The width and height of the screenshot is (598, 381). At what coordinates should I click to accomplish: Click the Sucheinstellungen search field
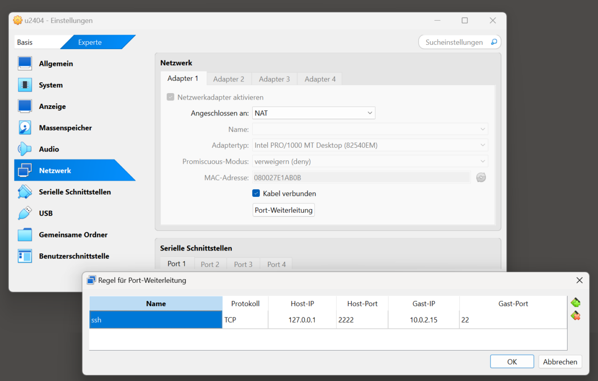click(x=454, y=42)
